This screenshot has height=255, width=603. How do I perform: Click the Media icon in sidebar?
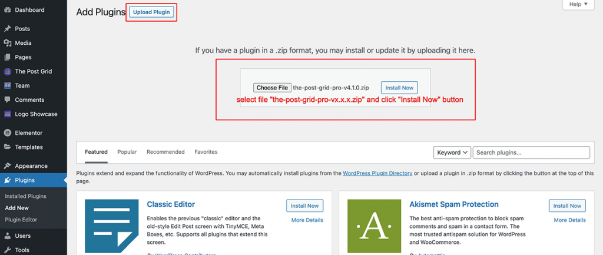point(7,43)
